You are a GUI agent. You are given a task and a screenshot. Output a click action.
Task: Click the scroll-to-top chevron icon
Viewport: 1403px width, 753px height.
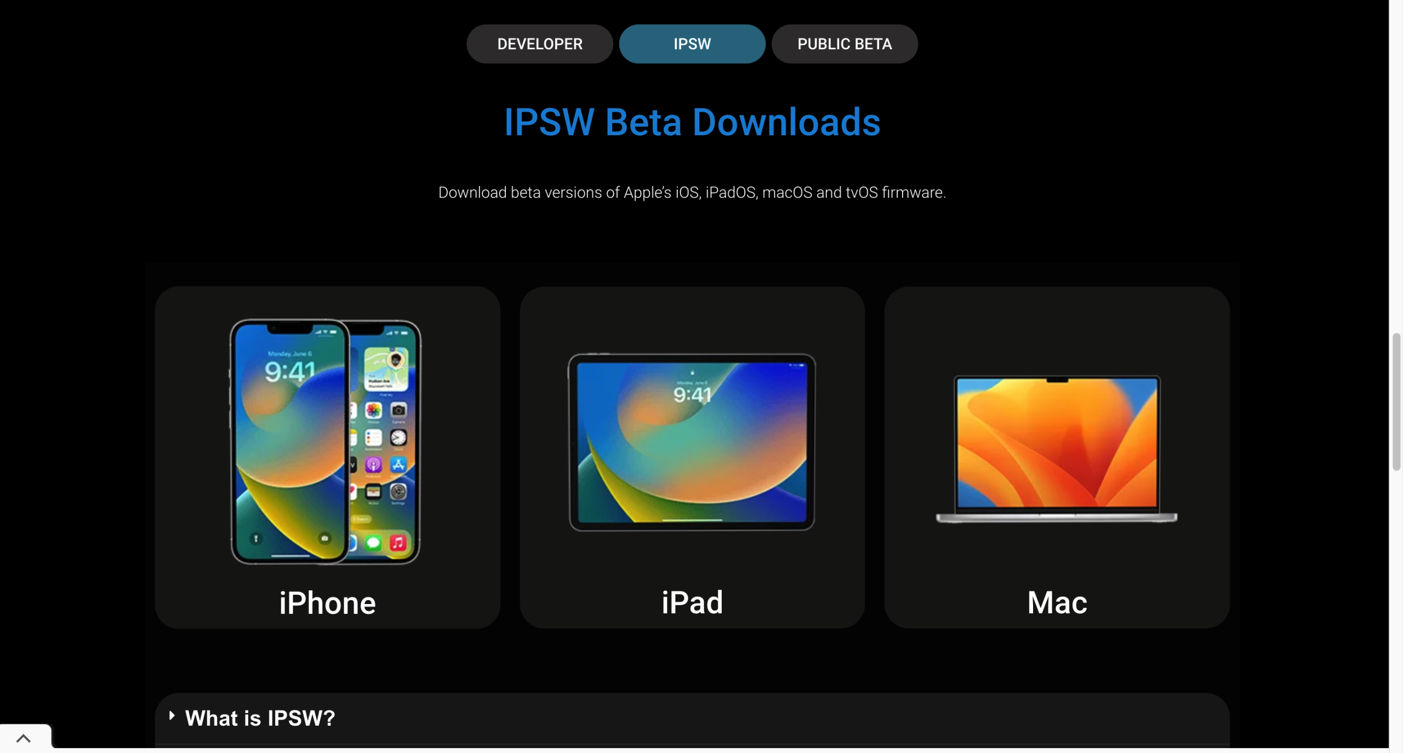24,738
